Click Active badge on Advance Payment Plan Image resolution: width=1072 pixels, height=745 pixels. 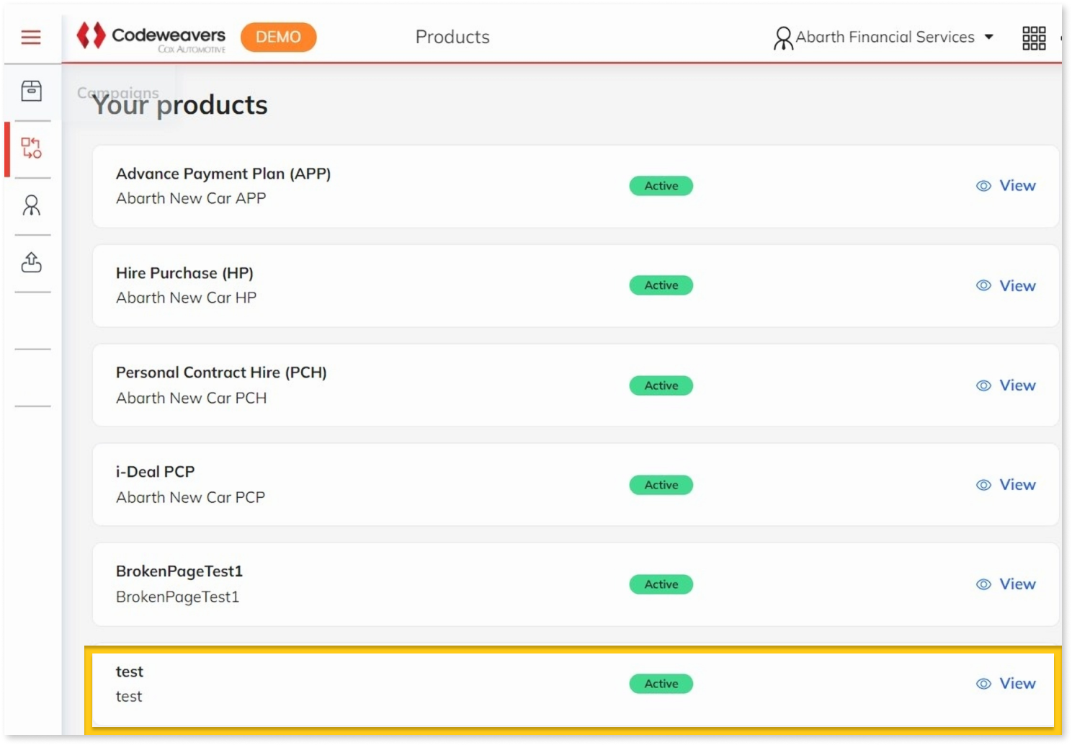click(661, 186)
